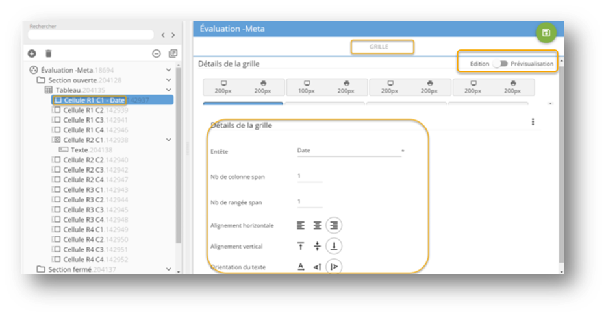This screenshot has width=606, height=316.
Task: Open the Entête dropdown showing Date
Action: (349, 151)
